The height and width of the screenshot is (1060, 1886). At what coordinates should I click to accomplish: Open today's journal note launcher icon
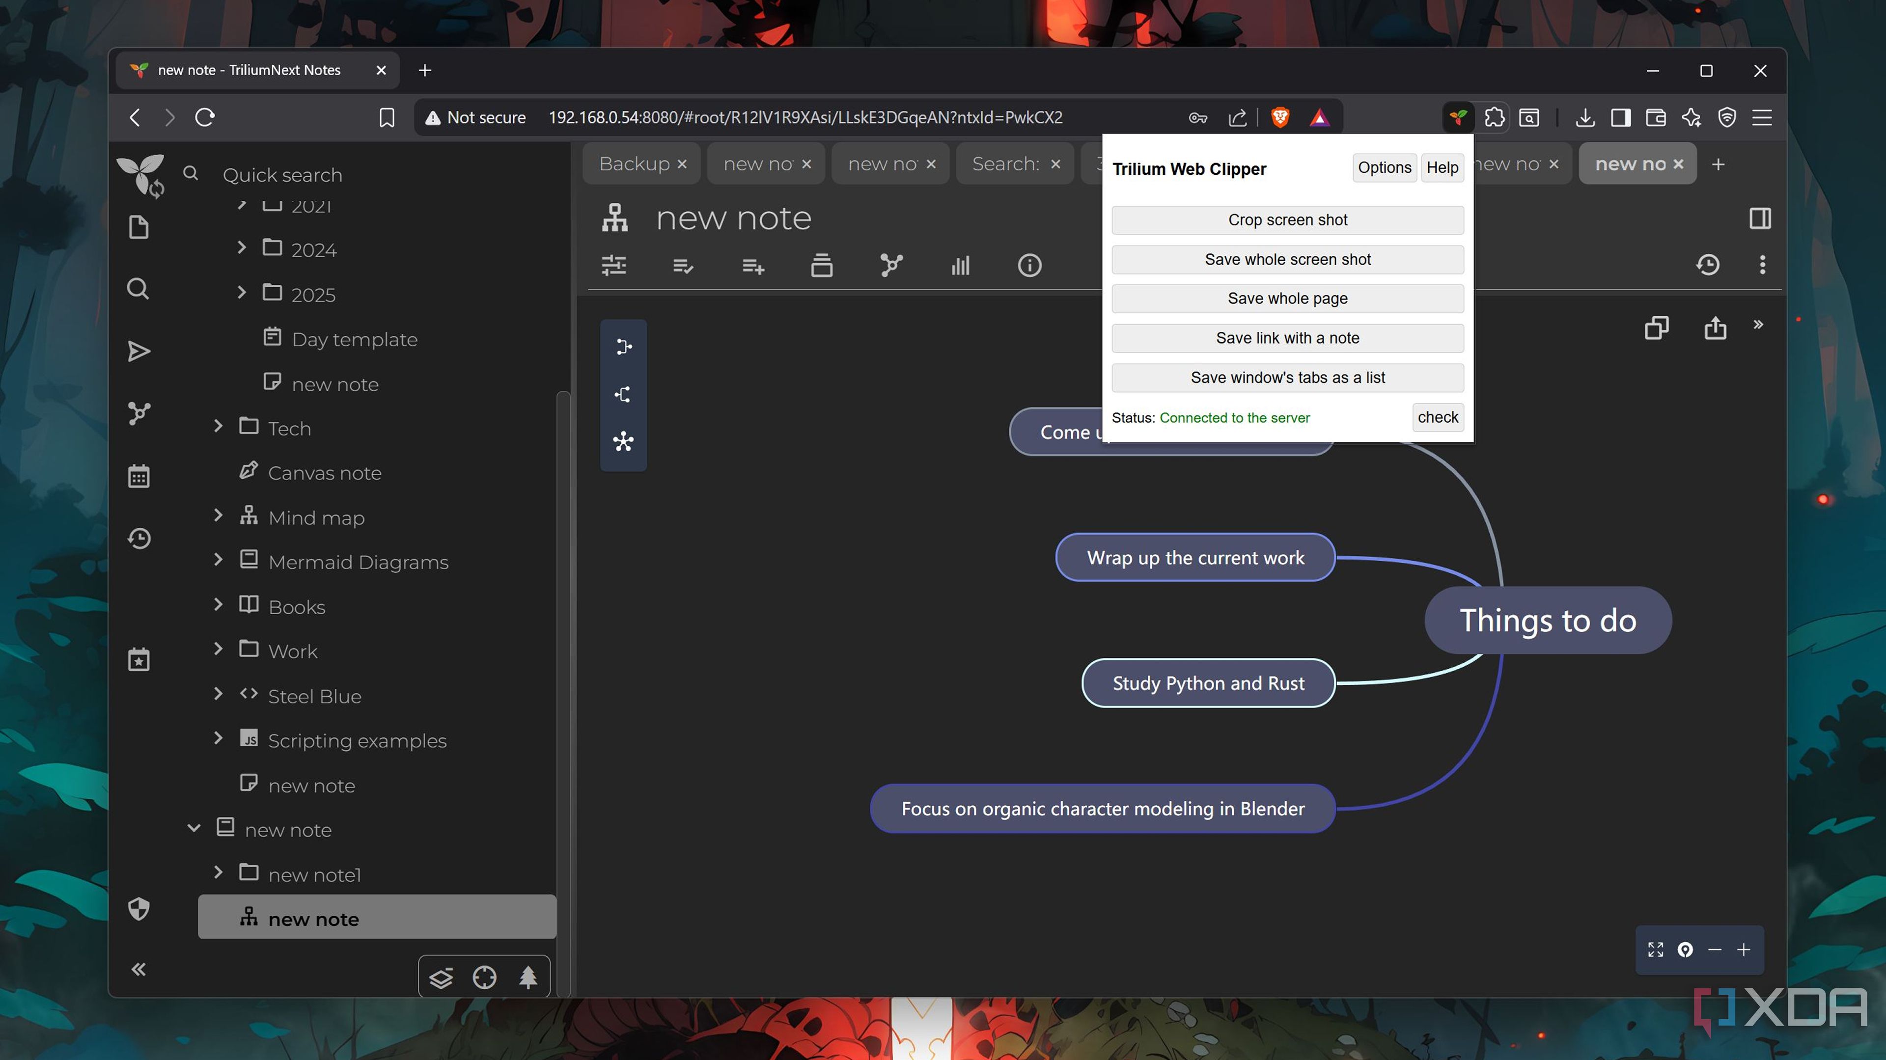tap(139, 659)
